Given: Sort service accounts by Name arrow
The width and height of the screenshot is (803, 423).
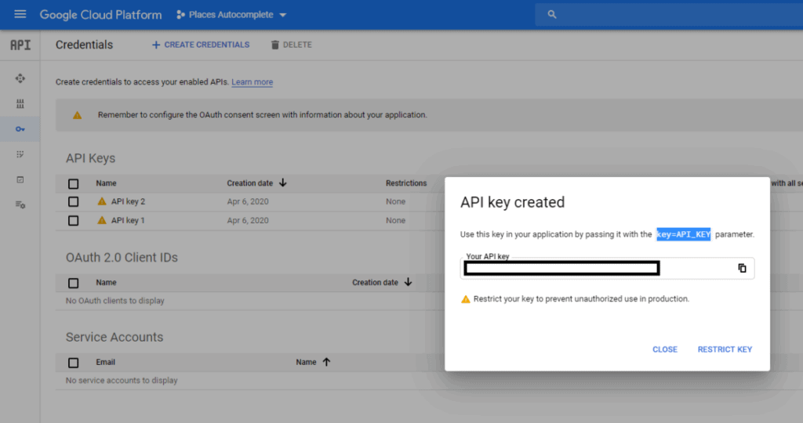Looking at the screenshot, I should (326, 362).
